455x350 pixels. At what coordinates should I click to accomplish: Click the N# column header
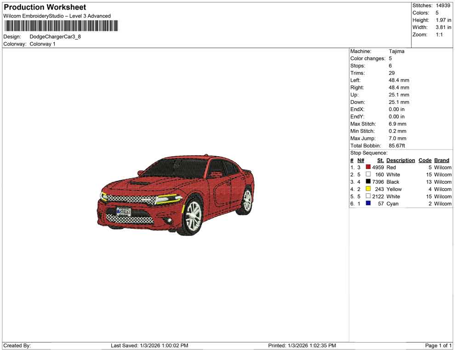coord(361,160)
